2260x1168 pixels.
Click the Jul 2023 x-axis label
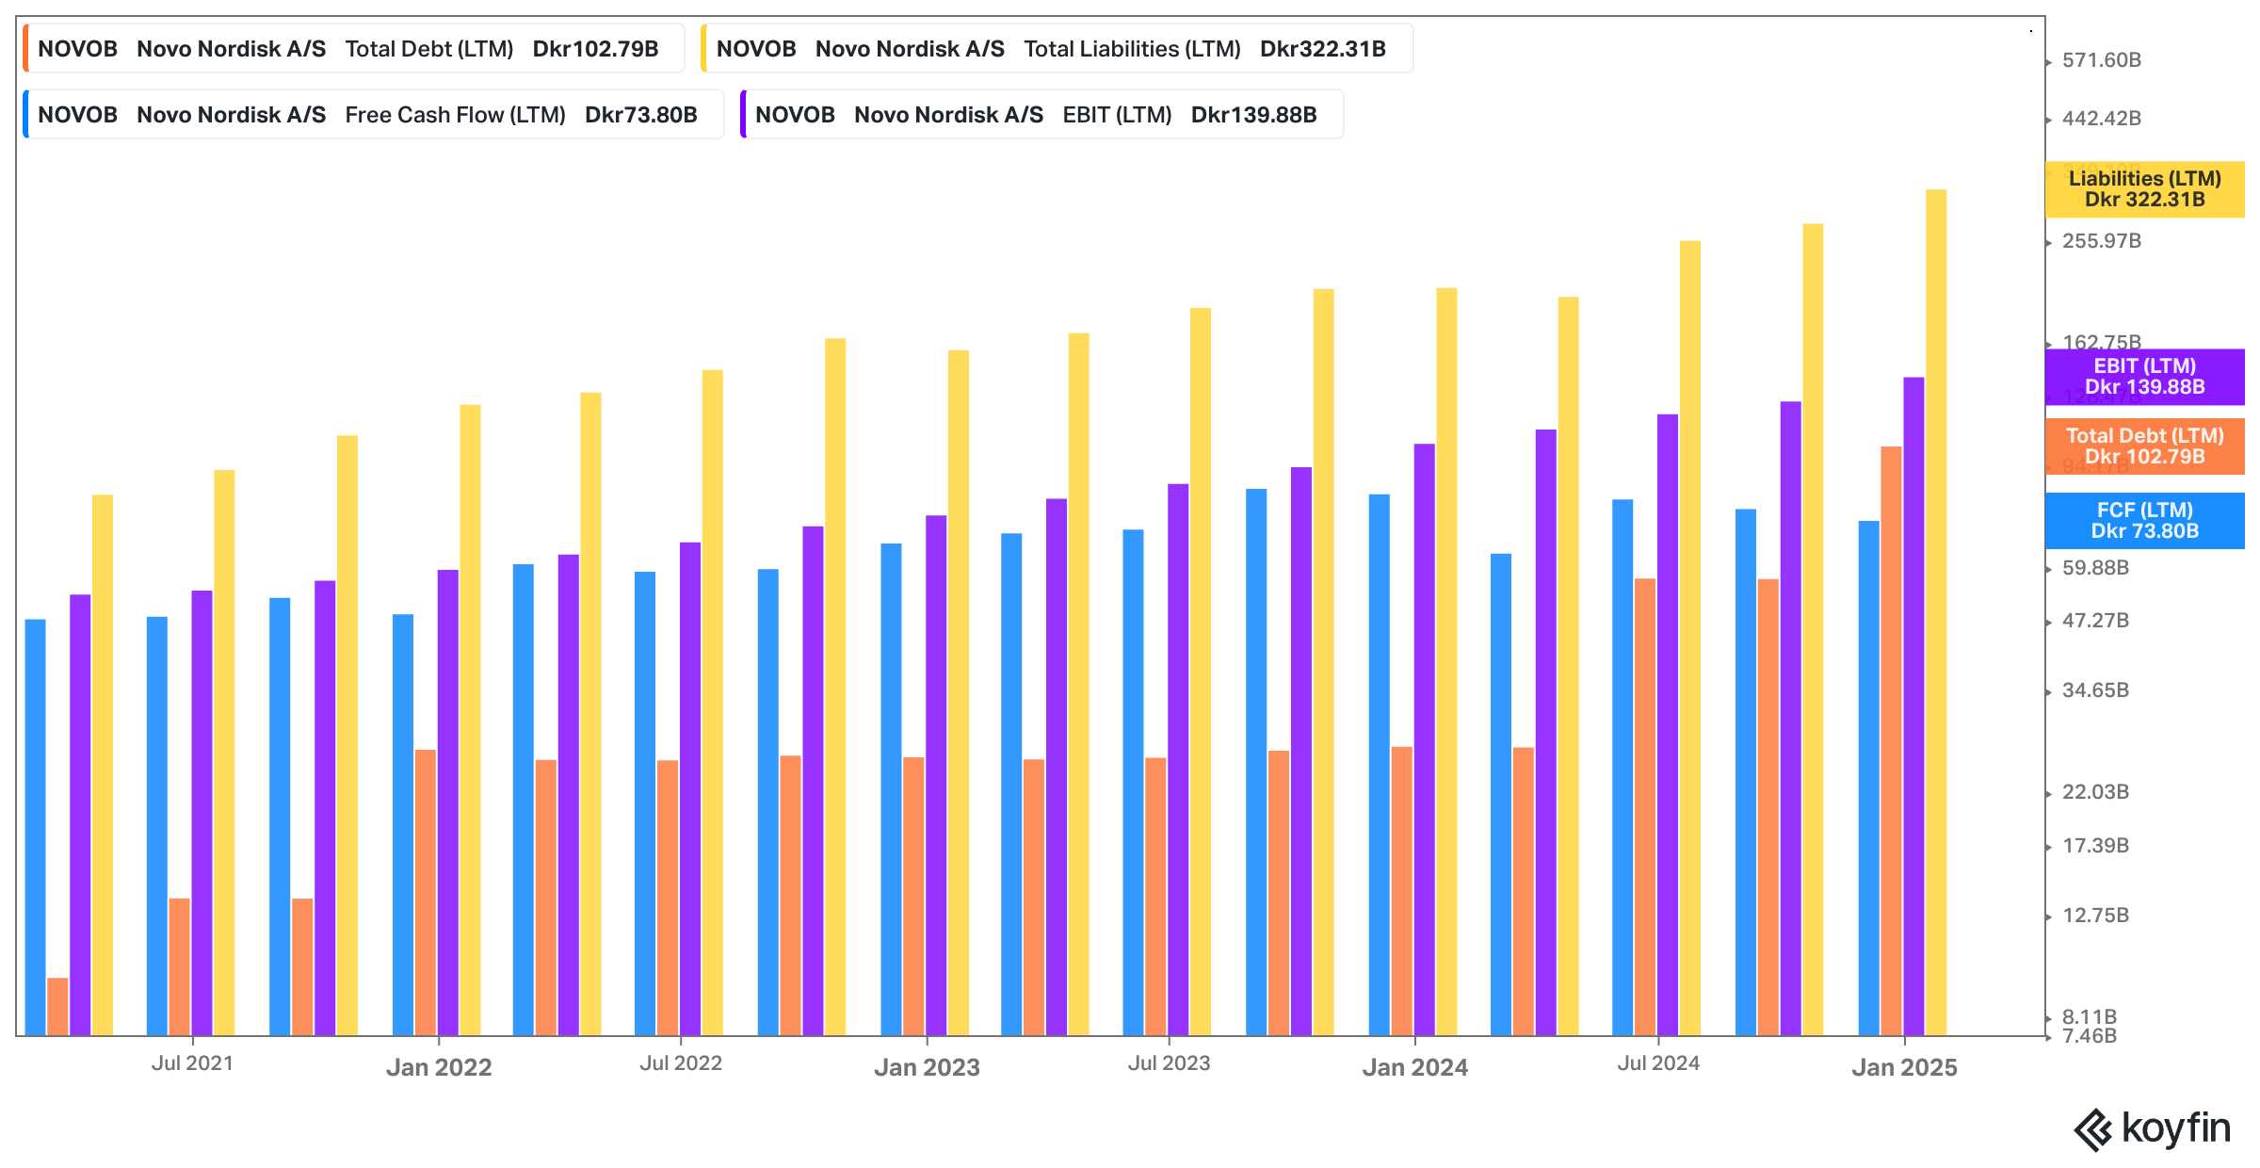click(1169, 1063)
